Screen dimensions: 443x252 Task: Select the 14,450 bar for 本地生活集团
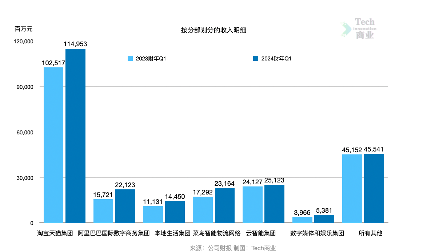tap(175, 212)
